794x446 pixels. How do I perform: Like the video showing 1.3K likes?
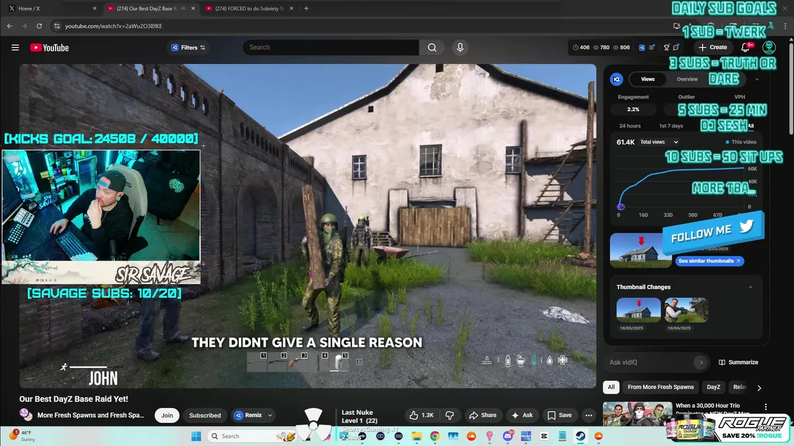[421, 415]
